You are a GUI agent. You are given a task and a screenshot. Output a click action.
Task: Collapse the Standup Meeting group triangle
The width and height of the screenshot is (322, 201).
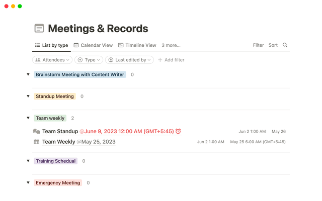tap(28, 96)
